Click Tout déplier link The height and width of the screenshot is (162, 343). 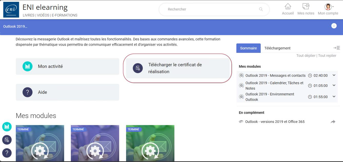[306, 55]
